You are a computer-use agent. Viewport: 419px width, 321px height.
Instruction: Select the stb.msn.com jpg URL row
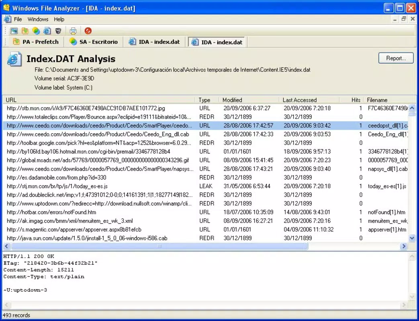pos(205,108)
